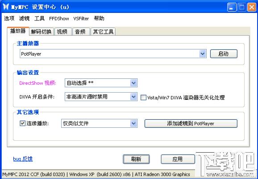Viewport: 258px width, 179px height.
Task: Click the MyMPC butterfly title bar icon
Action: [x=6, y=7]
